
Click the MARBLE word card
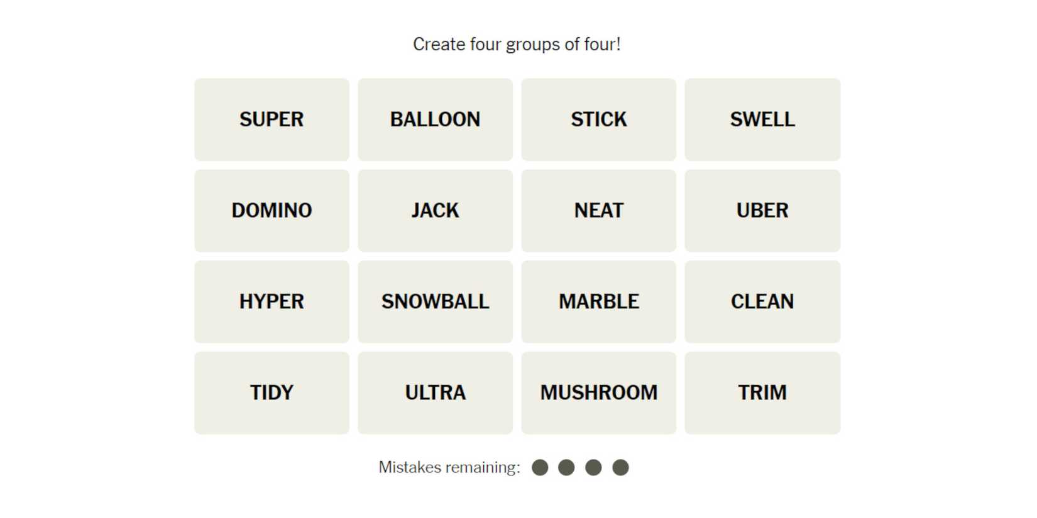(598, 301)
